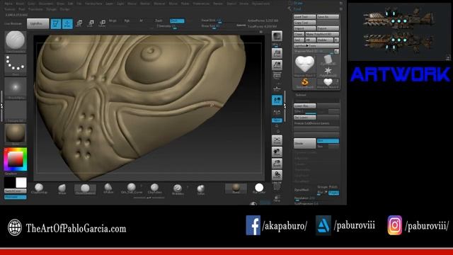
Task: Select the Rotate transform icon in top shelf
Action: (102, 23)
